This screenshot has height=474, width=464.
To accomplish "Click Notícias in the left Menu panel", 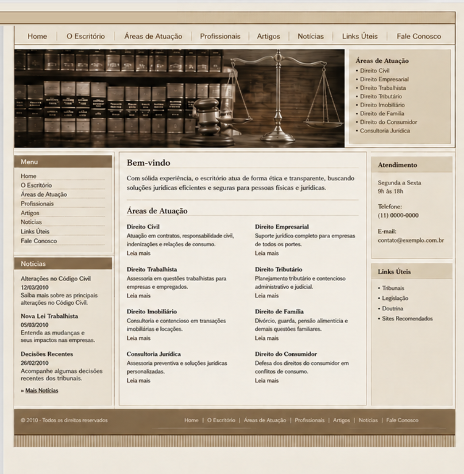I will tap(31, 222).
